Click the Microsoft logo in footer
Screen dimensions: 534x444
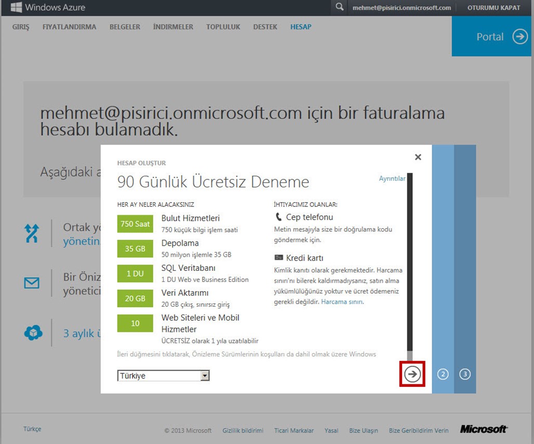(x=484, y=429)
